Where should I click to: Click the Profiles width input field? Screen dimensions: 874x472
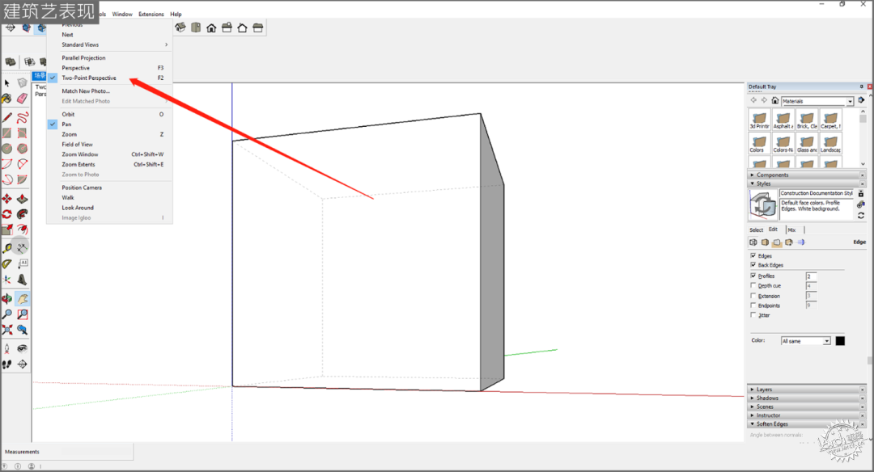pos(811,276)
